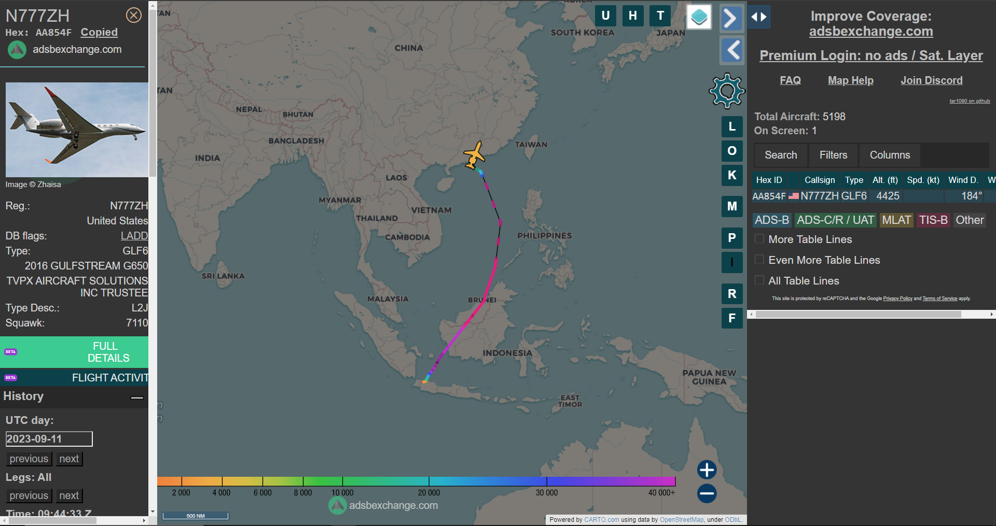
Task: Click the adsbexchange logo in info panel
Action: coord(17,50)
